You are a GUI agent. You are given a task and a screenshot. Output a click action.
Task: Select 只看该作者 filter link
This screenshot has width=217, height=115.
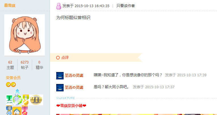point(126,6)
